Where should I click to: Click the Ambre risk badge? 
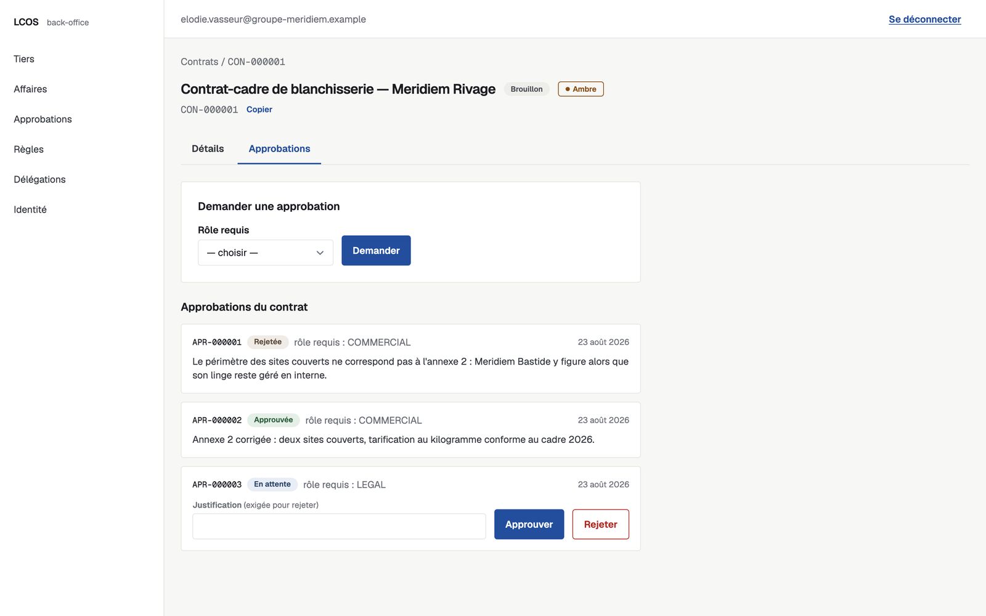pyautogui.click(x=581, y=89)
